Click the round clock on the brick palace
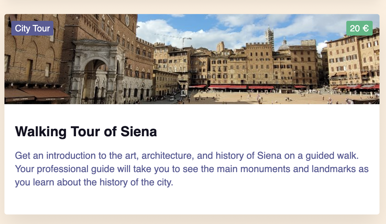Image resolution: width=386 pixels, height=224 pixels. [127, 20]
